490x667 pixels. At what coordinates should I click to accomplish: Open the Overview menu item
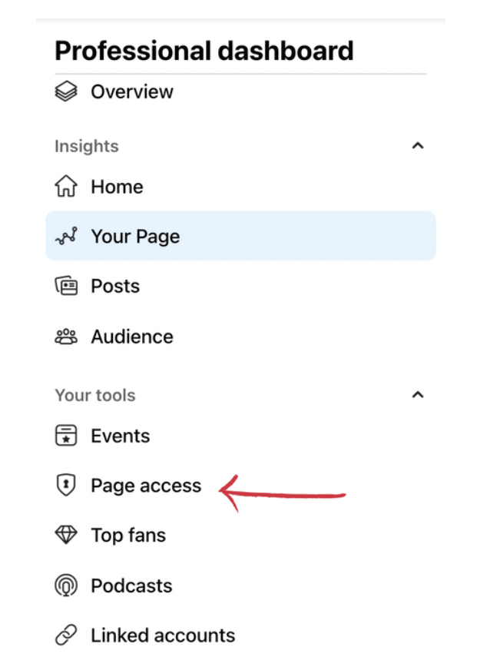coord(241,91)
